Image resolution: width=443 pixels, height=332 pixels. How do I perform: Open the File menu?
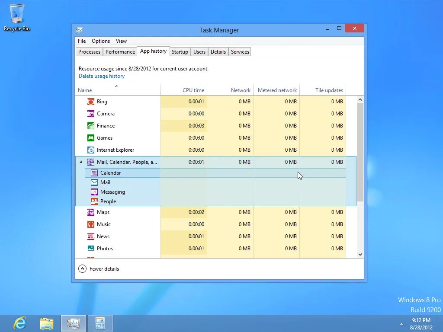(82, 41)
